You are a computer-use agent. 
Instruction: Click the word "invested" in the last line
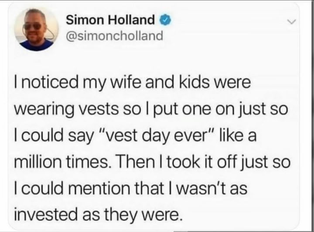tap(46, 214)
